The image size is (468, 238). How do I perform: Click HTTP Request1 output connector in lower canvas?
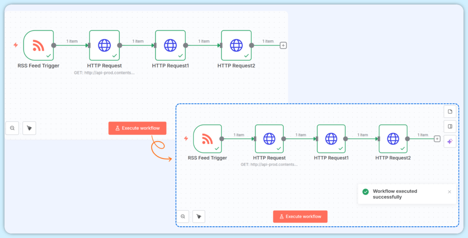click(346, 139)
